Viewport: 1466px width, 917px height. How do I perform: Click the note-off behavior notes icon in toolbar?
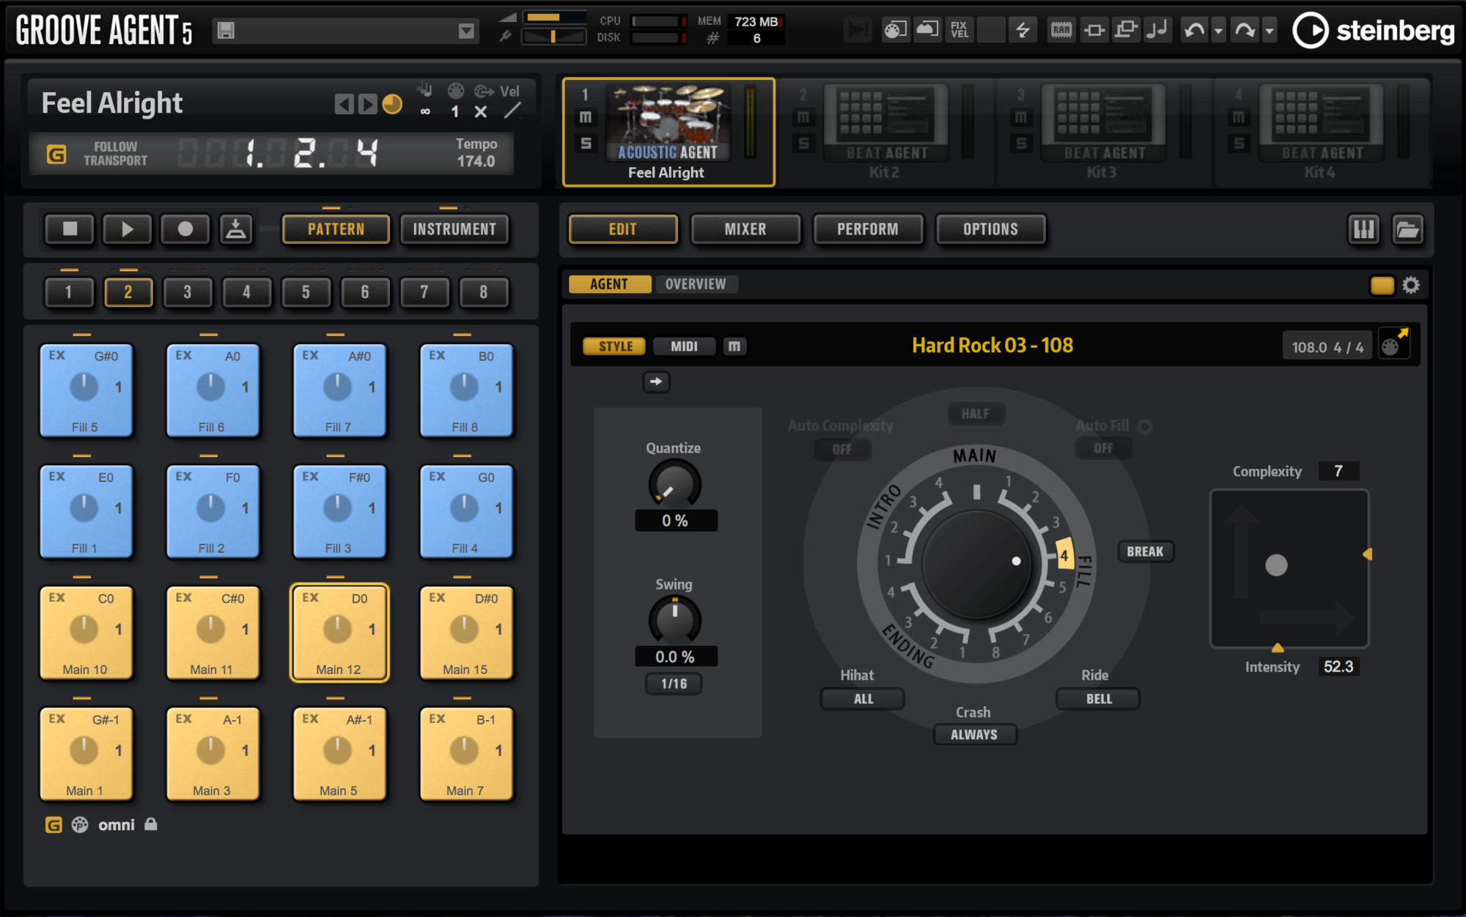[x=1157, y=30]
